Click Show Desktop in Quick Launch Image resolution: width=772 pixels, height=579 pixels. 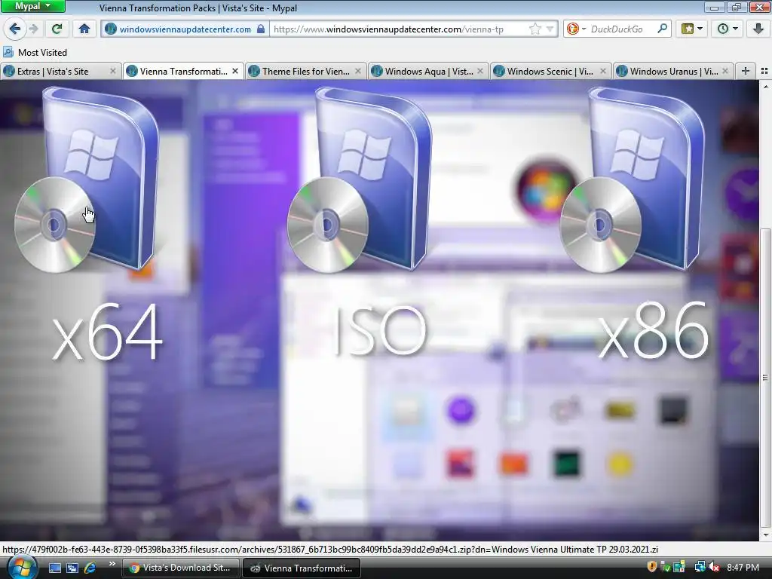(x=54, y=568)
